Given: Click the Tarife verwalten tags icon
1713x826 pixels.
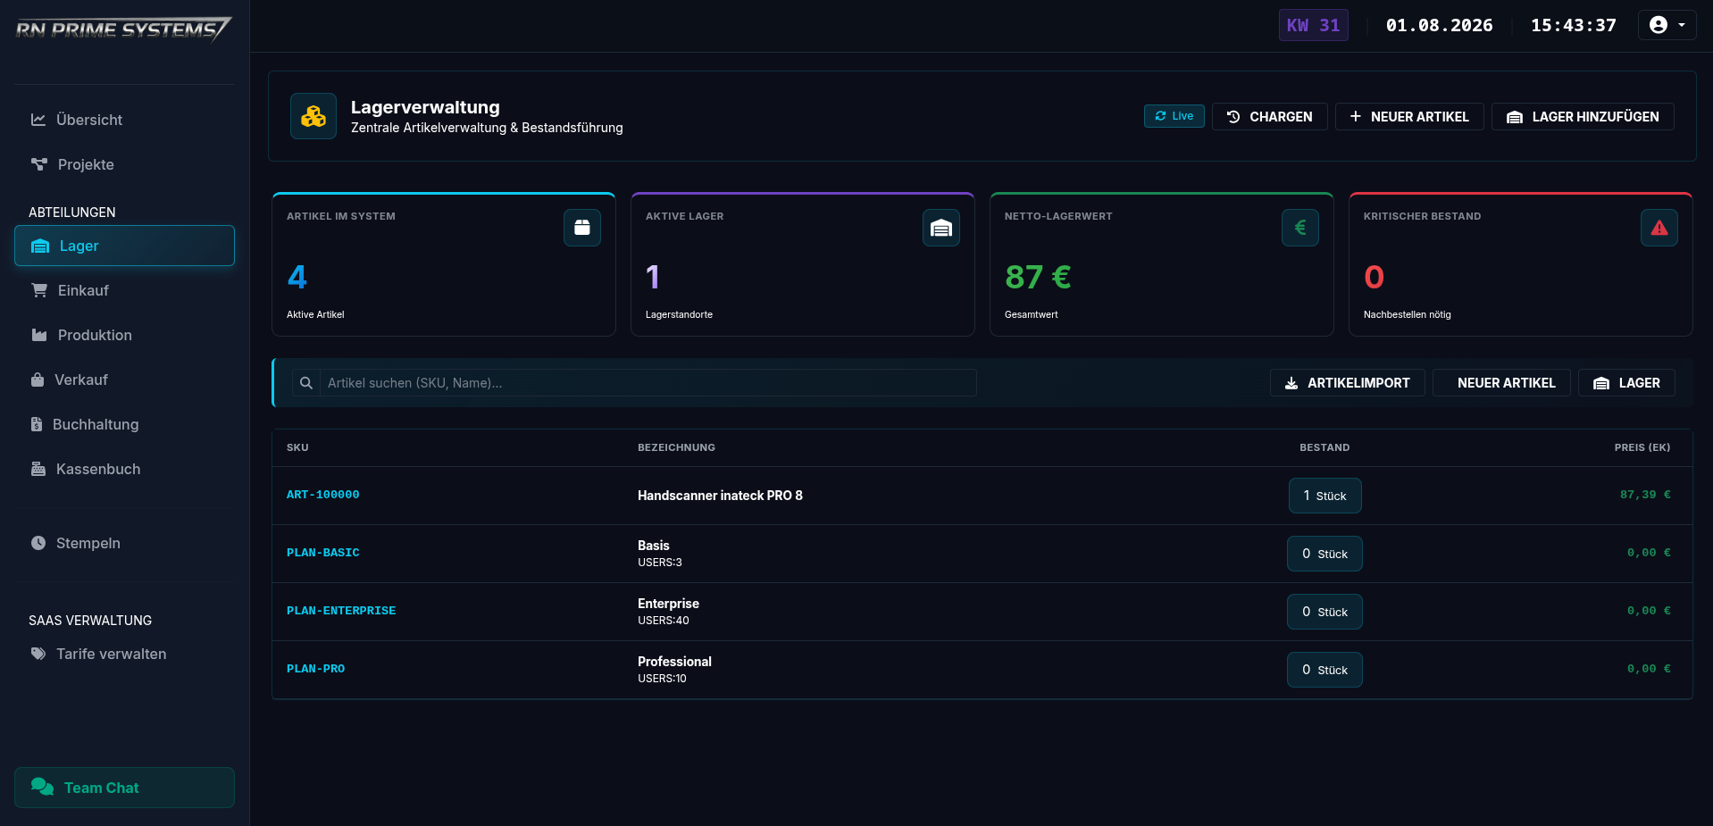Looking at the screenshot, I should pos(38,654).
